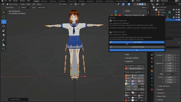Screen dimensions: 181x102
Task: Switch to material preview shading
Action: (143, 4)
